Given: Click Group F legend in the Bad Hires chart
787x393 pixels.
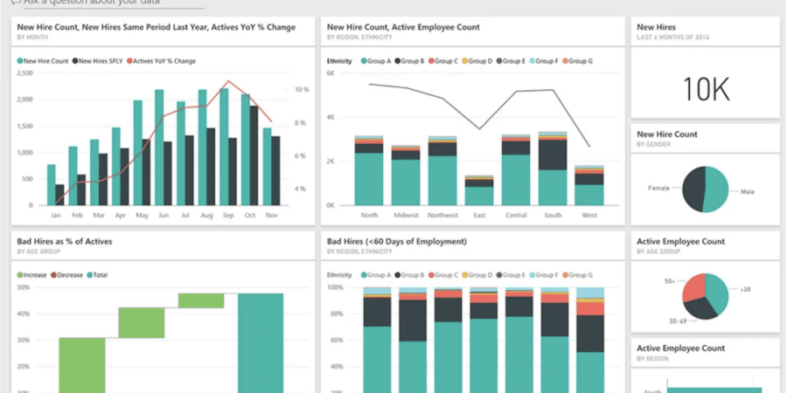Looking at the screenshot, I should coord(544,275).
